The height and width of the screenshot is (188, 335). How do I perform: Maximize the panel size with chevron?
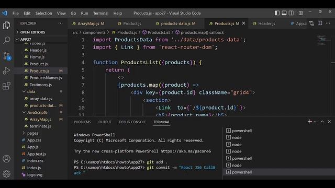pyautogui.click(x=322, y=122)
